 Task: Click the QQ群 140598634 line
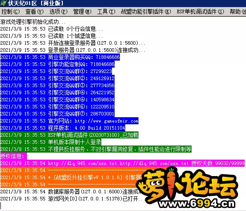pyautogui.click(x=58, y=100)
